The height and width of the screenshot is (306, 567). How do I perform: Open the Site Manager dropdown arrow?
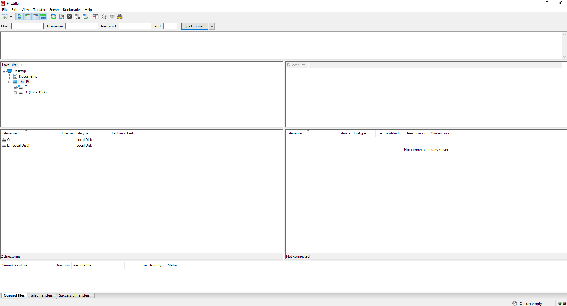(x=11, y=17)
